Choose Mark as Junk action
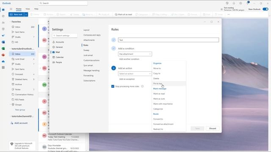 coord(169,99)
